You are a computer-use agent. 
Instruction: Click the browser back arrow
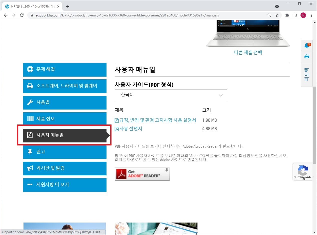[6, 15]
